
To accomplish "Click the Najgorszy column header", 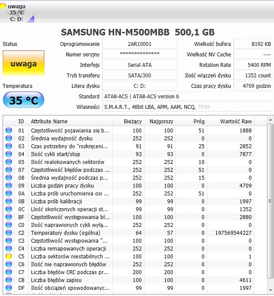I will point(160,121).
